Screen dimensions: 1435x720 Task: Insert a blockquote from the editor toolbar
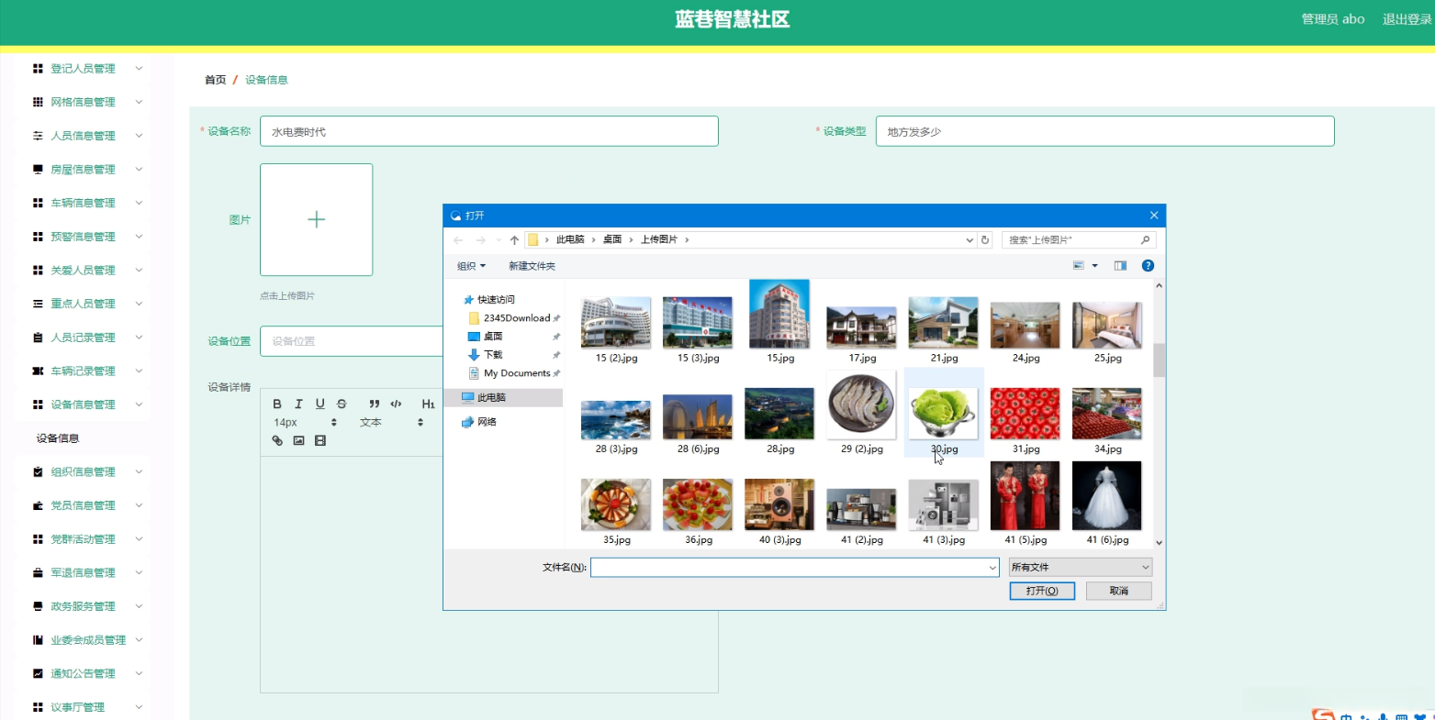tap(375, 404)
